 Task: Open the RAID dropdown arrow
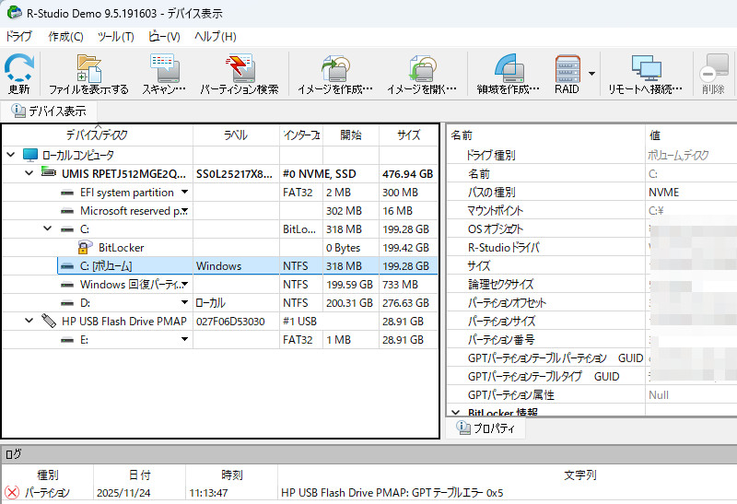[591, 74]
